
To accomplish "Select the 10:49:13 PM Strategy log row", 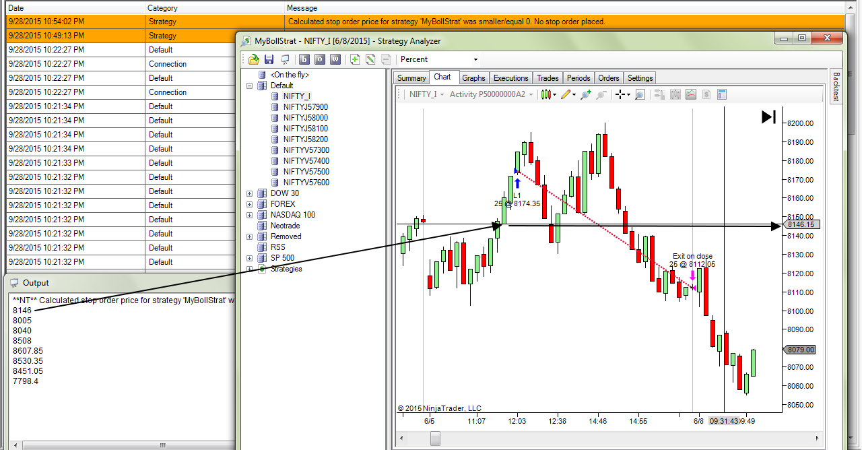I will coord(121,36).
